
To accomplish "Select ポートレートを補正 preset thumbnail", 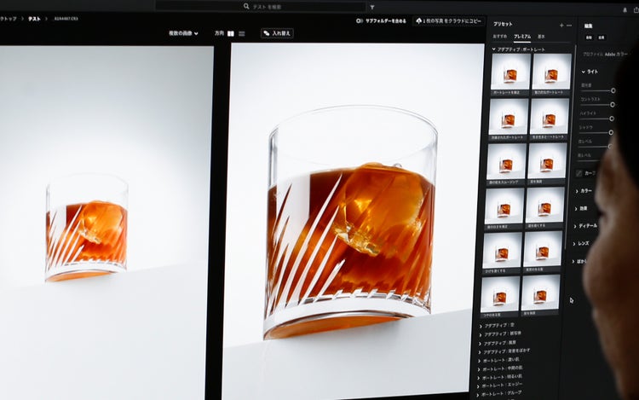I will pos(510,72).
